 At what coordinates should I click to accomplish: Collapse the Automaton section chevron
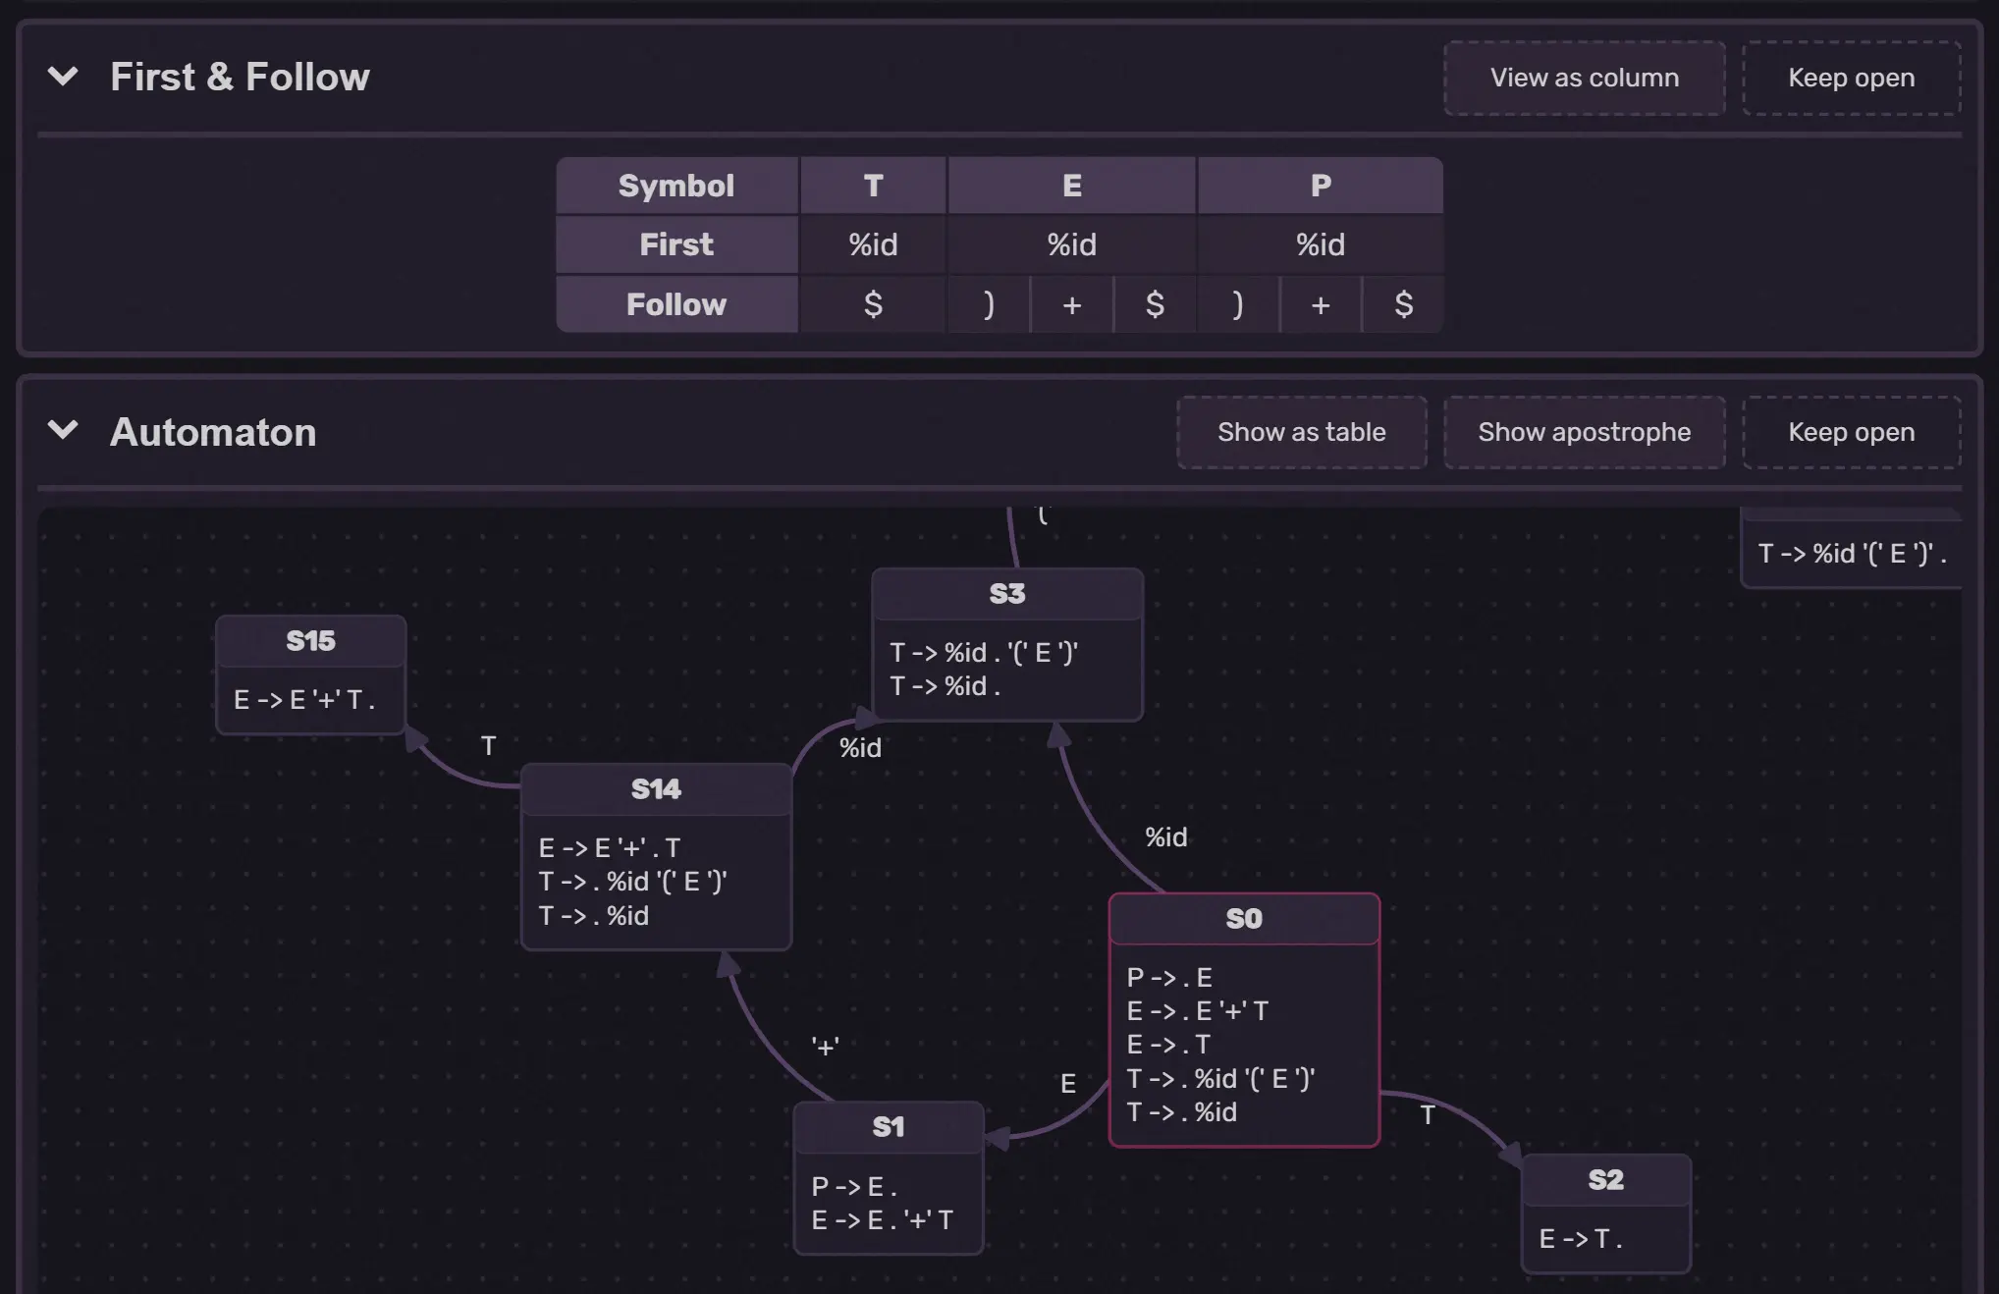[x=64, y=432]
